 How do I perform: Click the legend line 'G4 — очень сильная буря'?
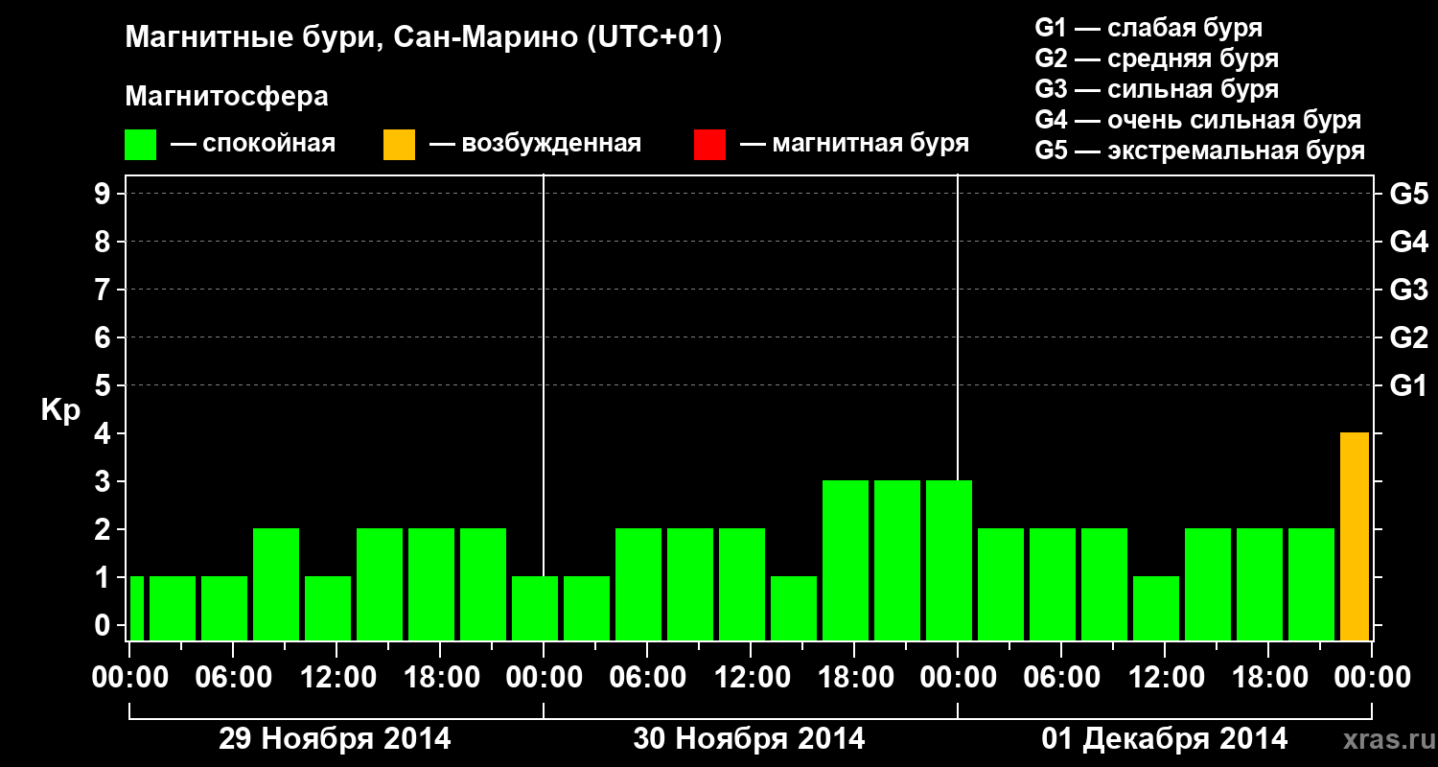1197,120
